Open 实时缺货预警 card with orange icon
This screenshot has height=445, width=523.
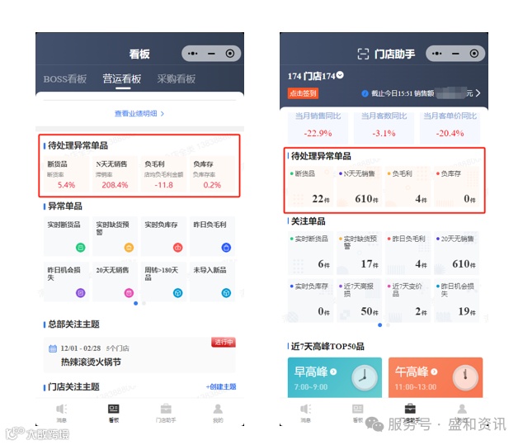(115, 236)
